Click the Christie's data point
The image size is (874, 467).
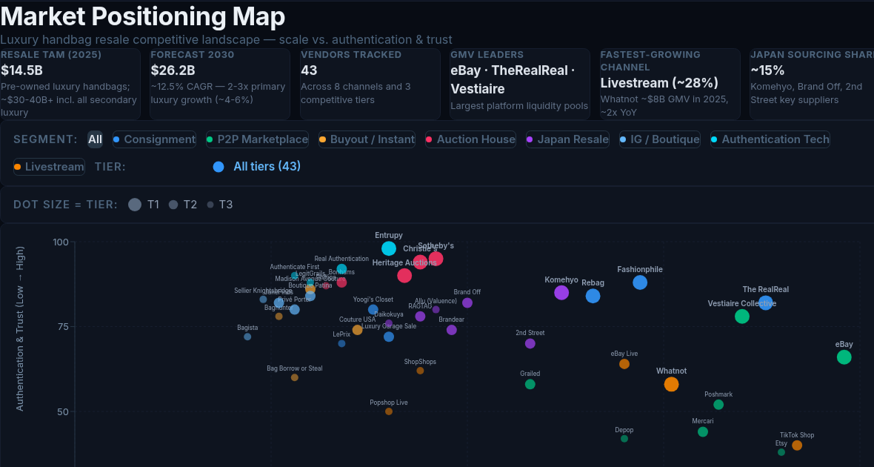pyautogui.click(x=420, y=262)
